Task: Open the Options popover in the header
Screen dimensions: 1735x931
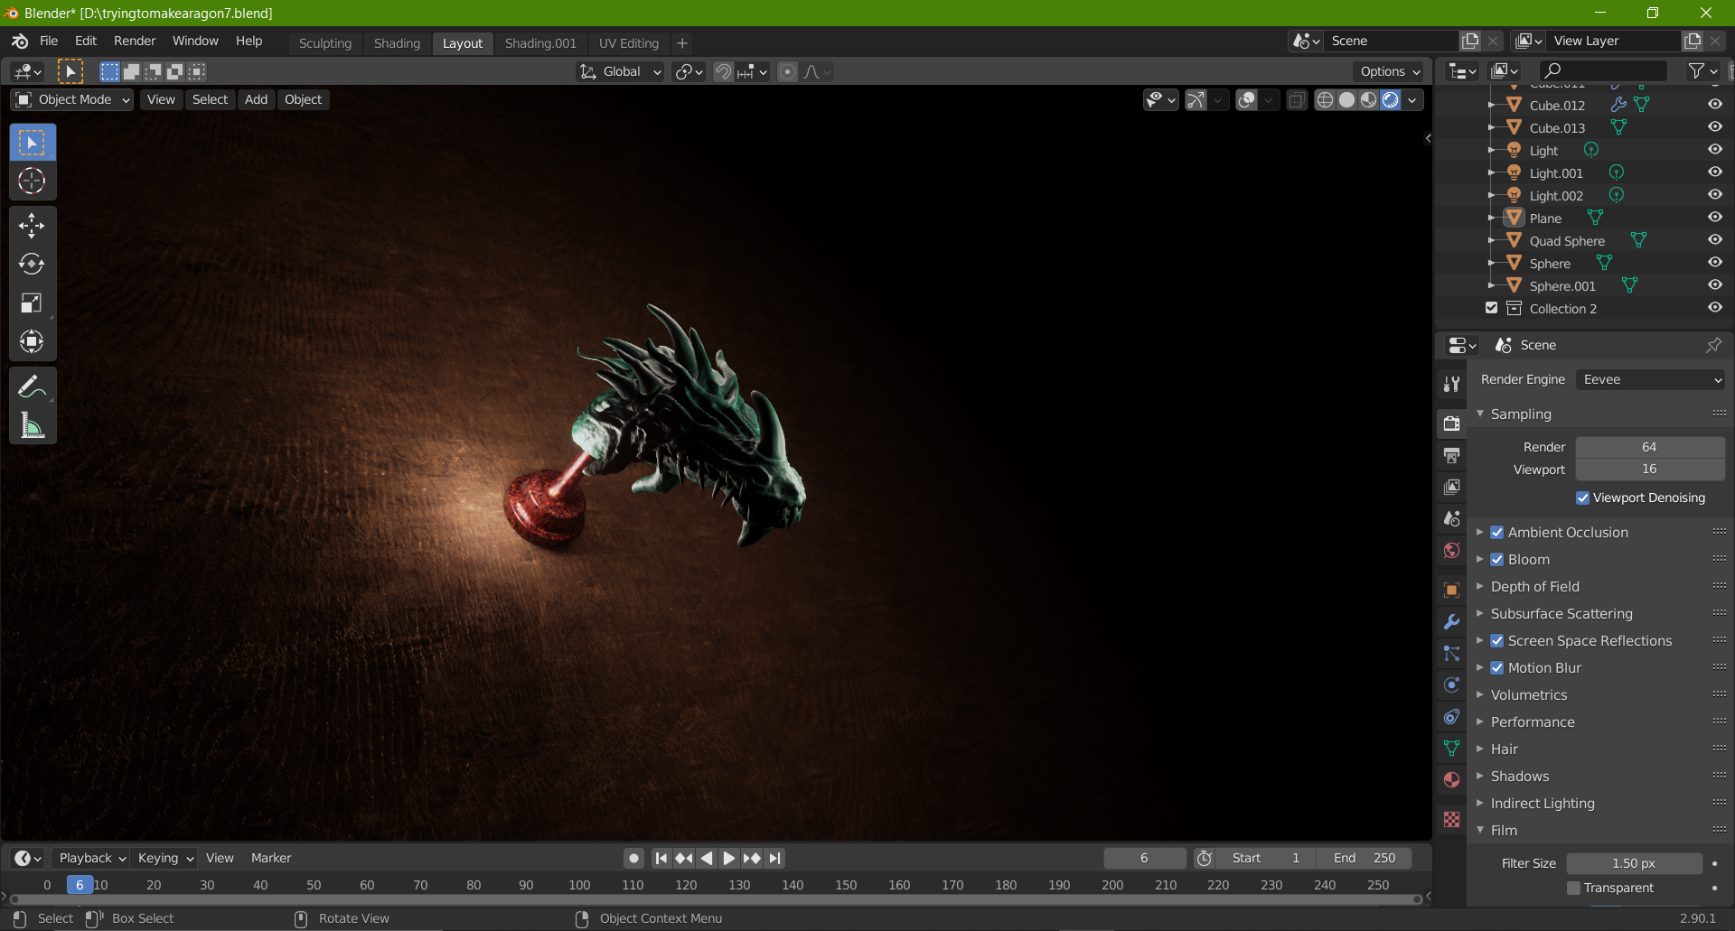Action: click(x=1388, y=71)
